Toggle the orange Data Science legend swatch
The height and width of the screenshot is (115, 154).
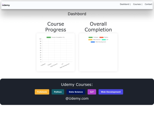(x=90, y=39)
